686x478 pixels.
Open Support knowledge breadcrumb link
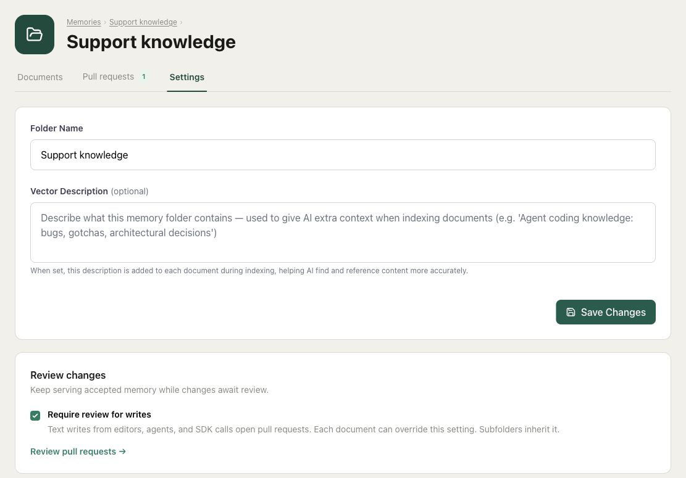coord(143,22)
